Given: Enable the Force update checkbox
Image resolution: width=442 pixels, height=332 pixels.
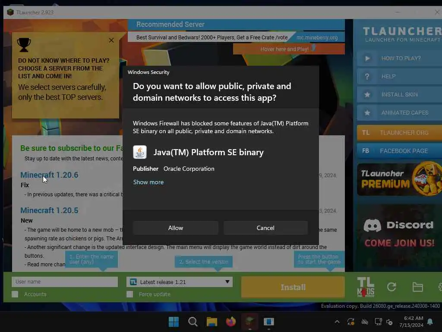Looking at the screenshot, I should pos(129,294).
